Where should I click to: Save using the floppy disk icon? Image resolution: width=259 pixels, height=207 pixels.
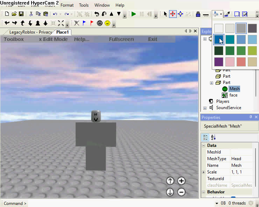coord(21,14)
